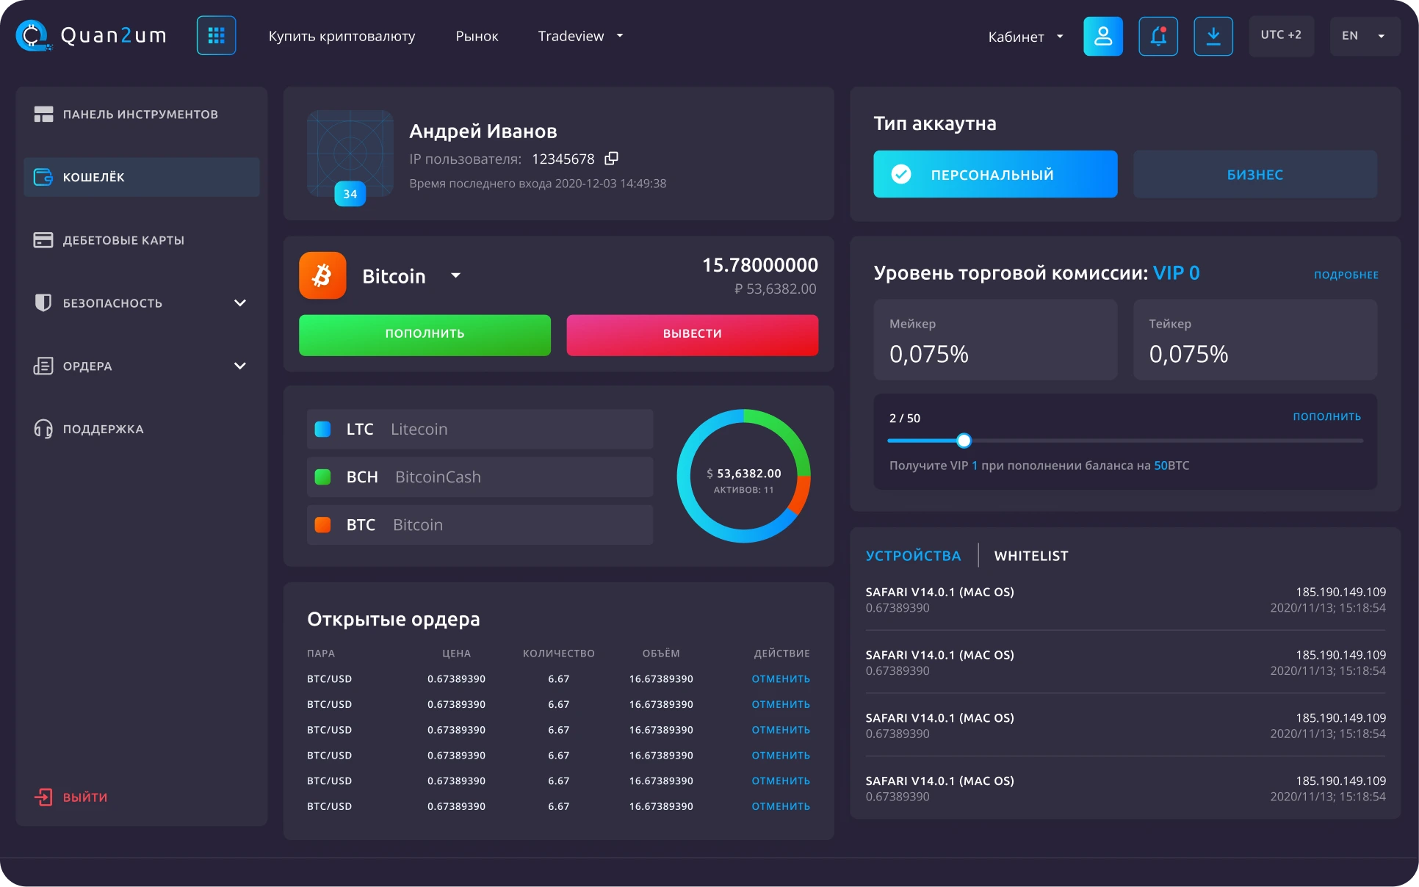Open the user profile icon button
Viewport: 1419px width, 887px height.
click(1102, 36)
